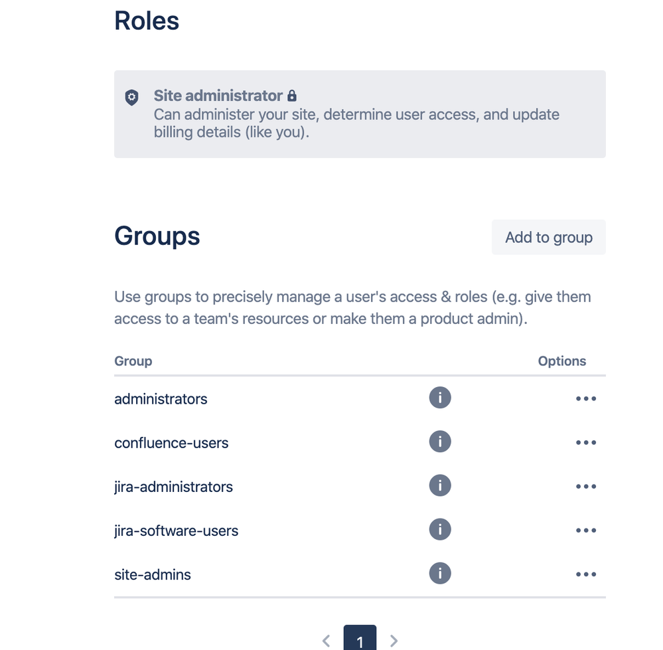Open options menu for site-admins group

(x=586, y=574)
